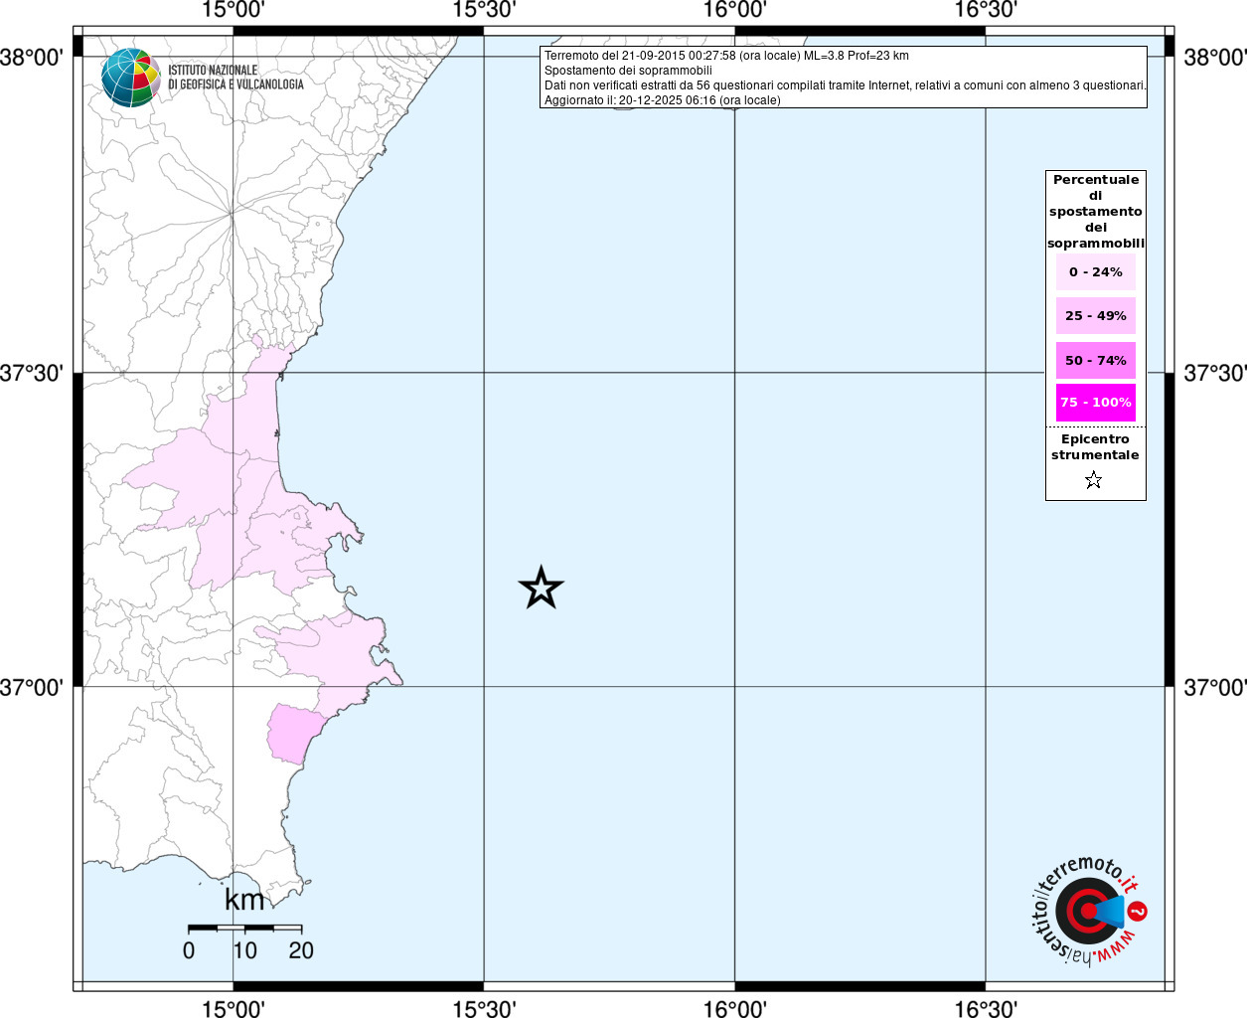Click the bottom axis label 16°00'

[735, 1009]
